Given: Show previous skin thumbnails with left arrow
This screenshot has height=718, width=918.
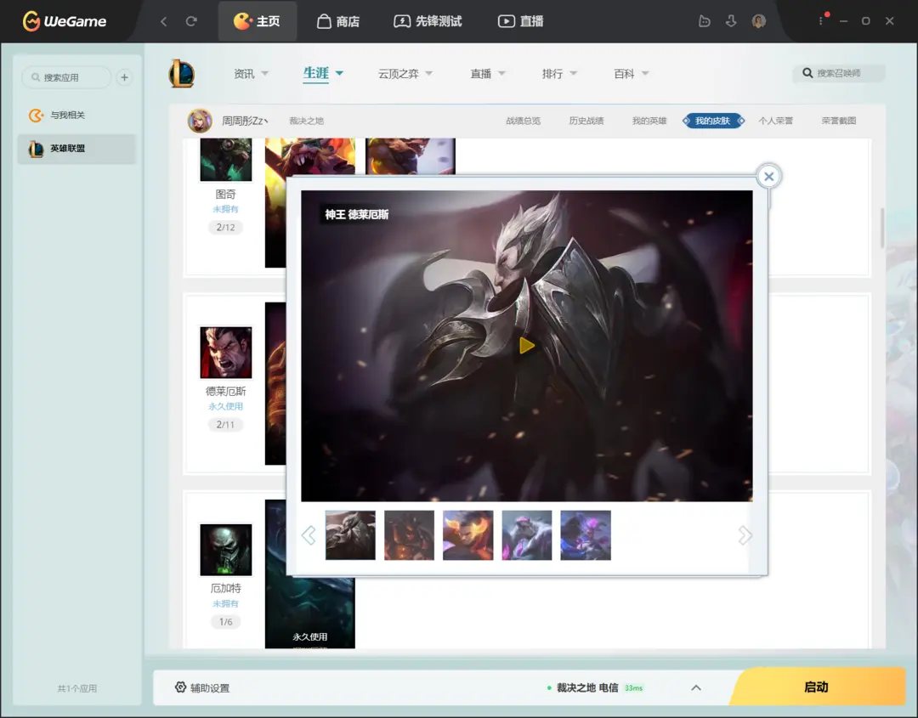Looking at the screenshot, I should point(309,534).
